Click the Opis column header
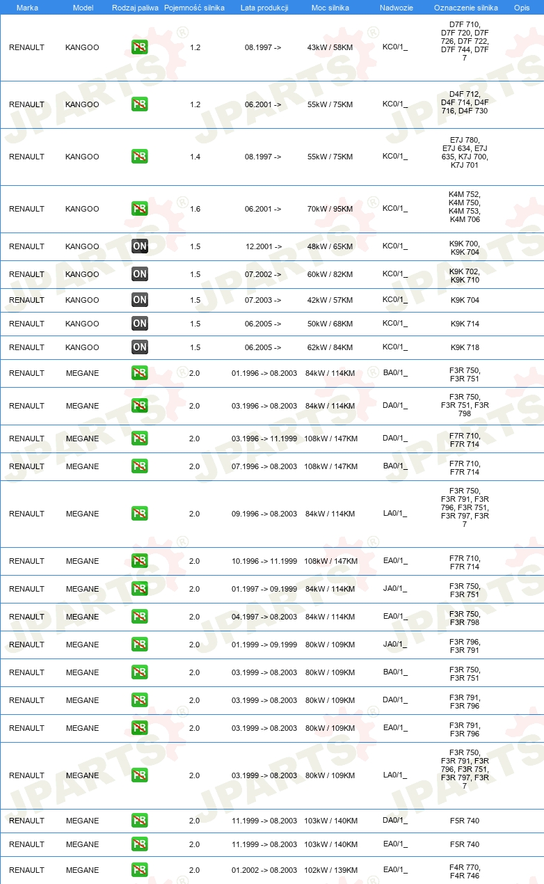544x884 pixels. 521,8
